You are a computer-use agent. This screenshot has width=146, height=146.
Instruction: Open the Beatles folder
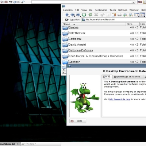point(73,27)
